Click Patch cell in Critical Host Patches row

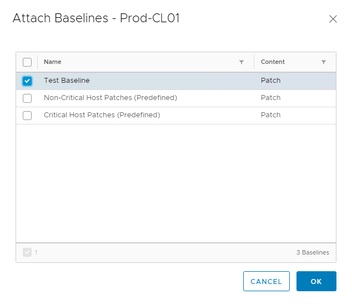tap(271, 115)
